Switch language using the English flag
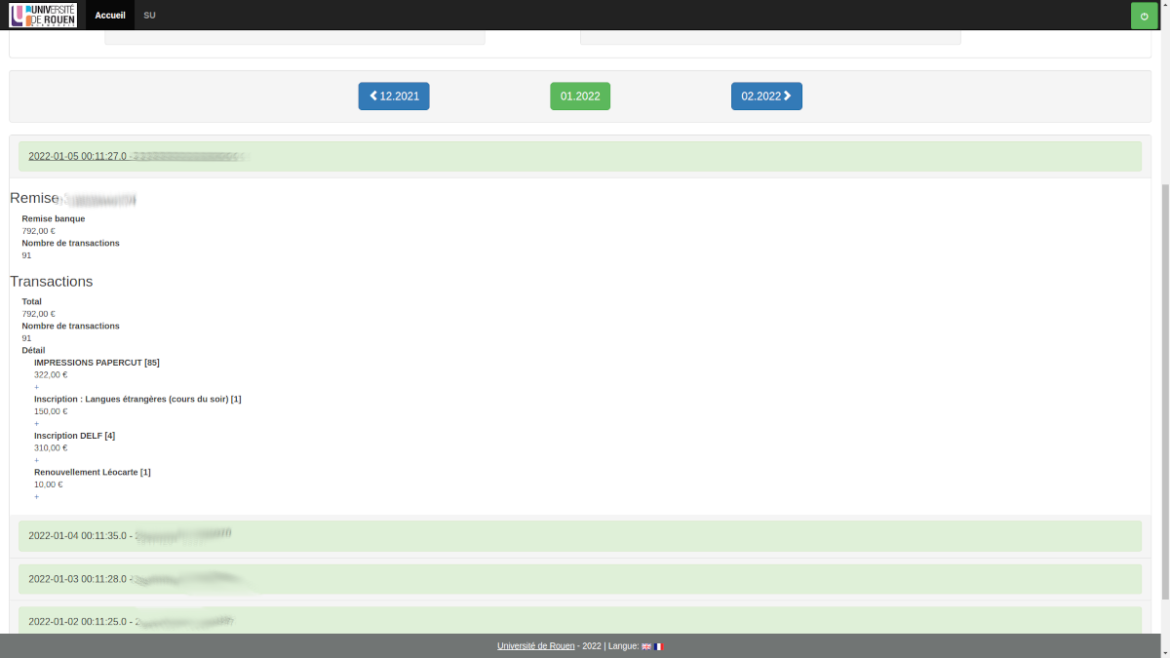This screenshot has width=1170, height=658. 646,646
